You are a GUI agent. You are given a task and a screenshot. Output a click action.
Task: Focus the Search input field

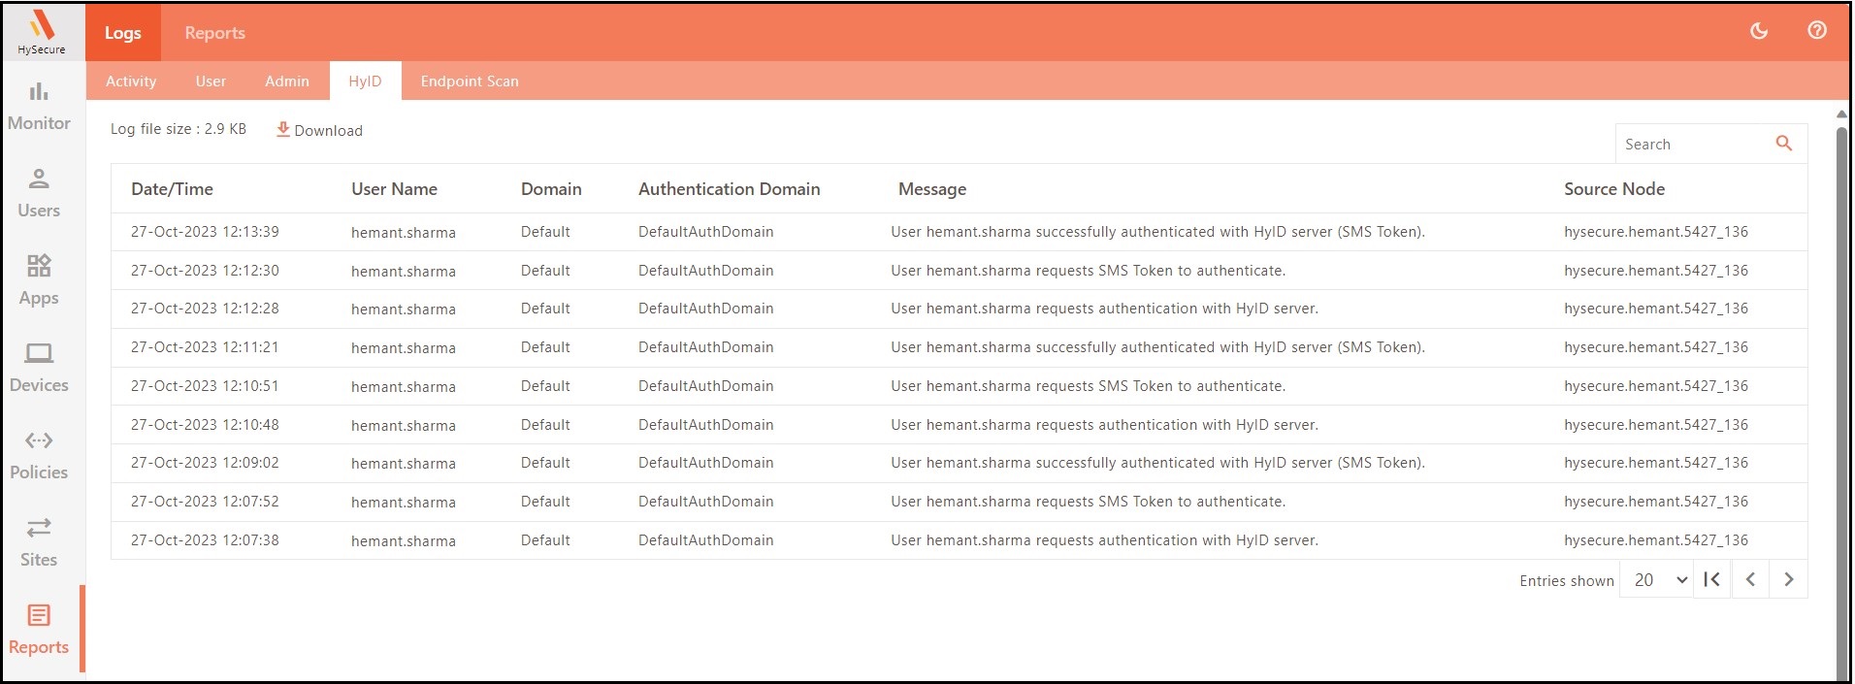point(1696,144)
